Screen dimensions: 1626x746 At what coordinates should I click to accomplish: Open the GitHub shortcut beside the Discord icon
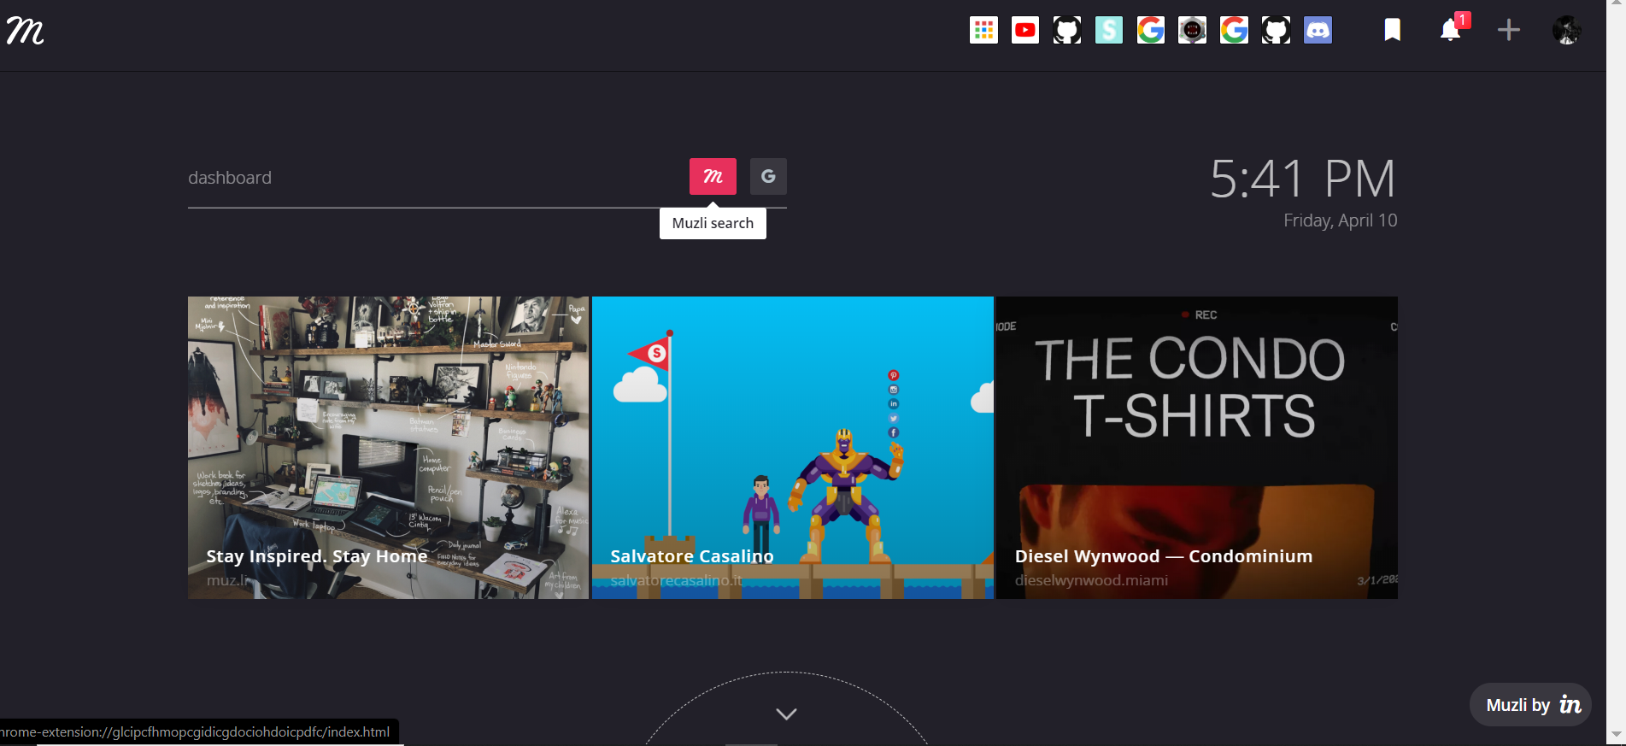(x=1276, y=31)
